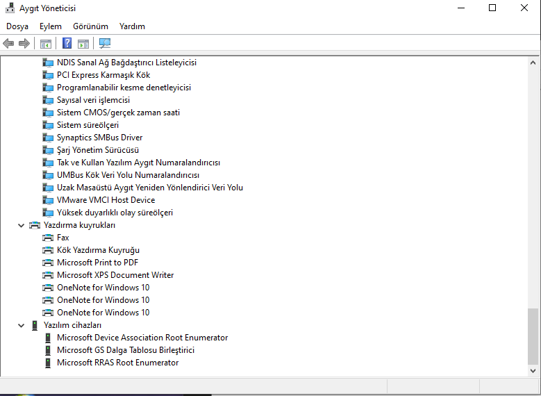This screenshot has height=396, width=541.
Task: Open the Görünüm menu
Action: [x=90, y=26]
